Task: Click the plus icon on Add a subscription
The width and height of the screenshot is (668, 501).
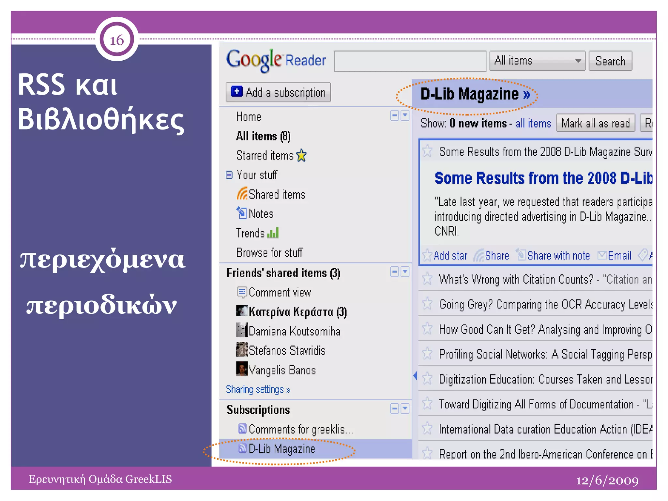Action: click(237, 92)
